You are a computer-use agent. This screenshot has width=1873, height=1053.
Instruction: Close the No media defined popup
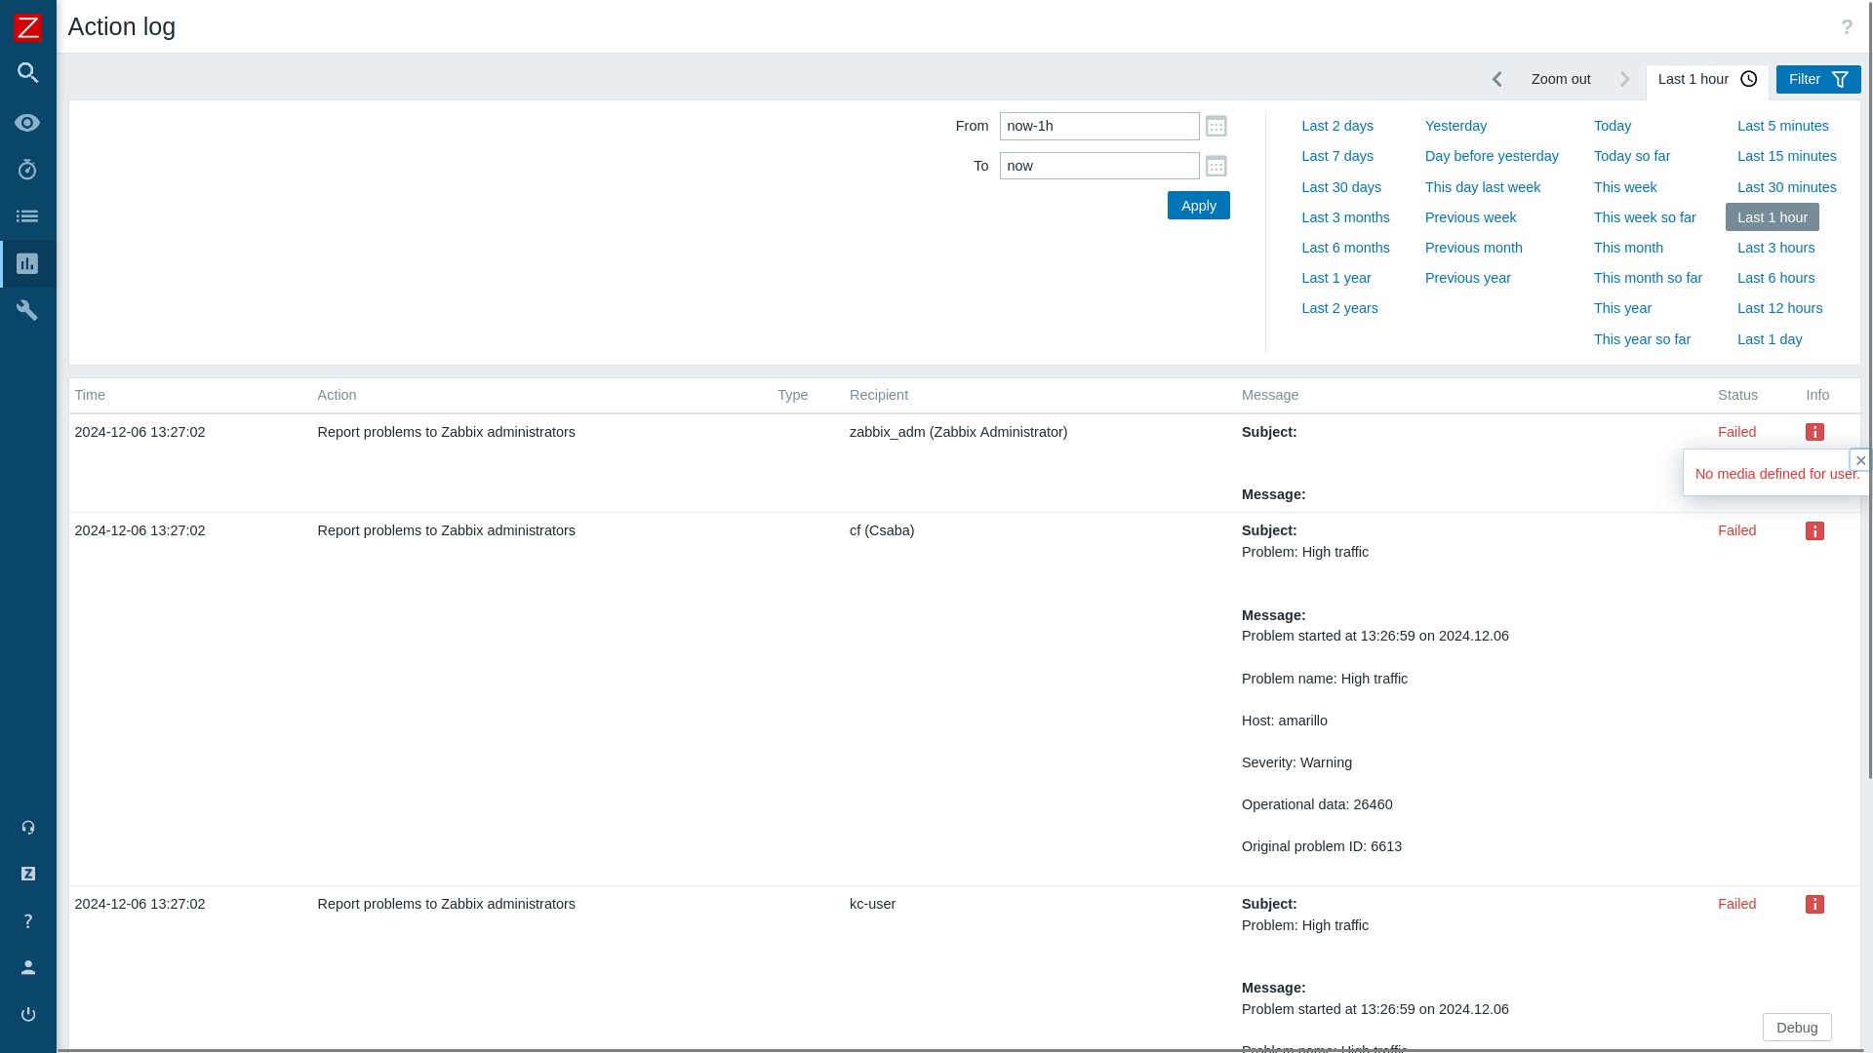tap(1860, 460)
